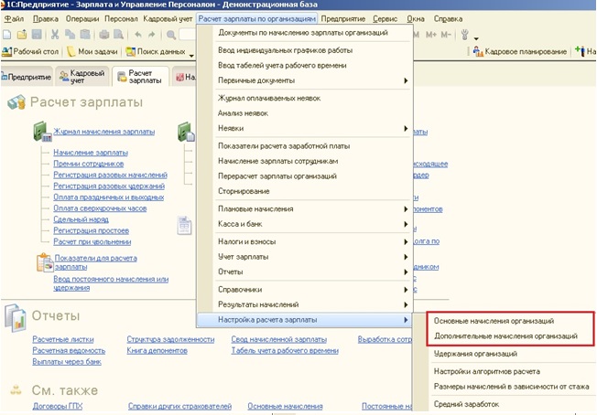Screen dimensions: 597x415
Task: Click the См. также section icon
Action: (x=16, y=389)
